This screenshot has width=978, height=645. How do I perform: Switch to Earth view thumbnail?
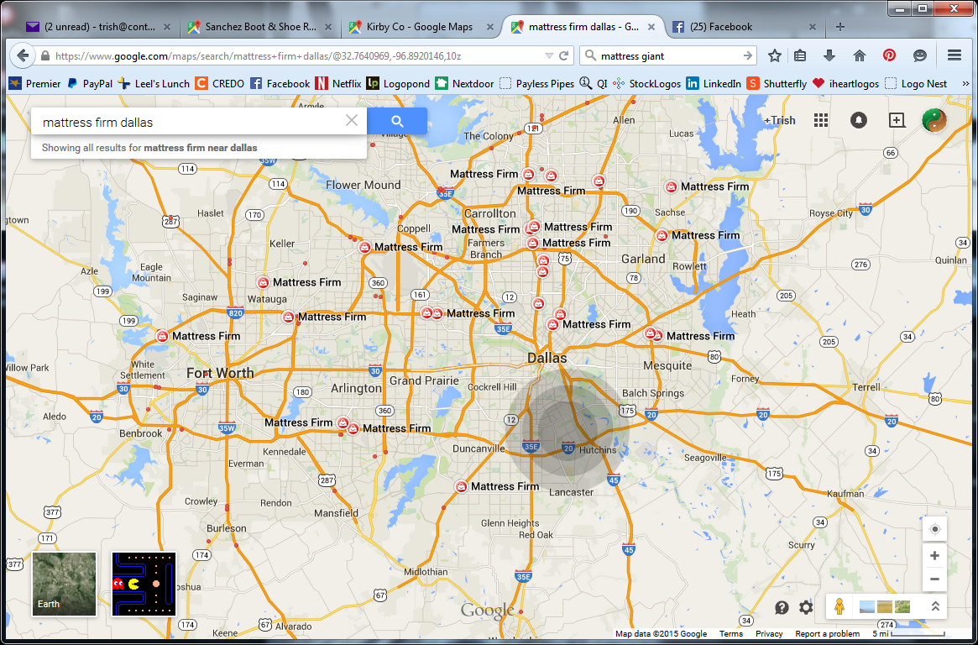click(x=65, y=584)
